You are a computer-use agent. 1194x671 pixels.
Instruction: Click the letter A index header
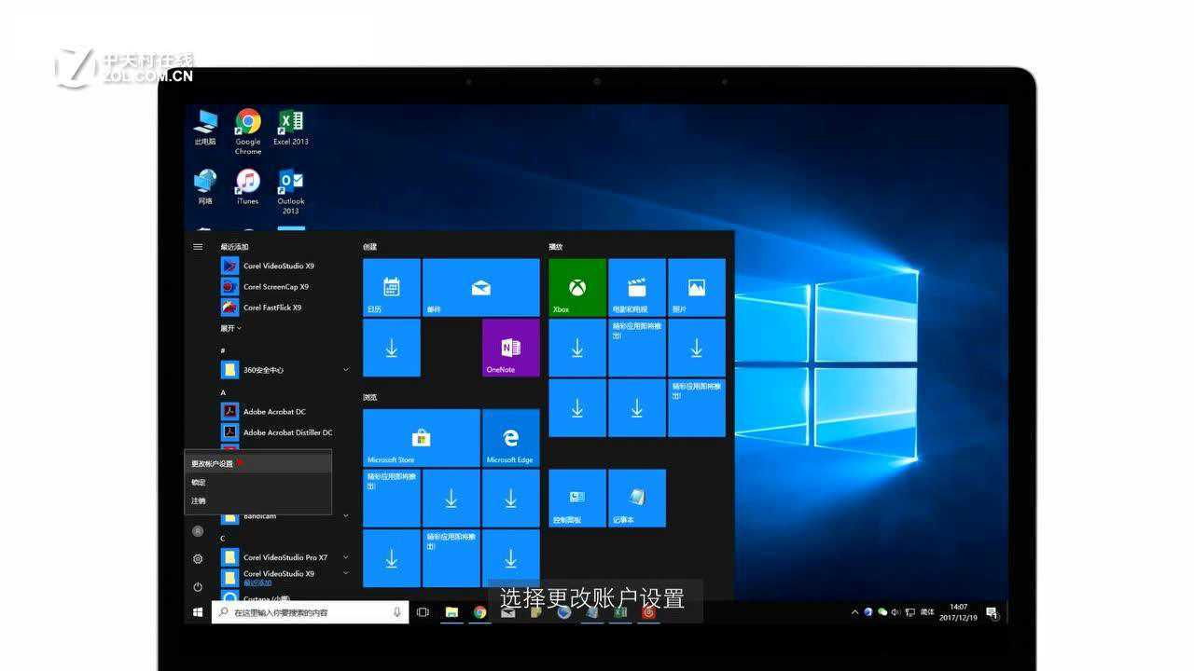(x=223, y=393)
